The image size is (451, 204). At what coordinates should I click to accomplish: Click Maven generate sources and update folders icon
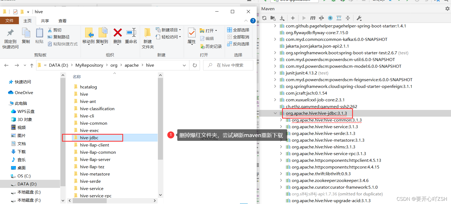point(273,18)
